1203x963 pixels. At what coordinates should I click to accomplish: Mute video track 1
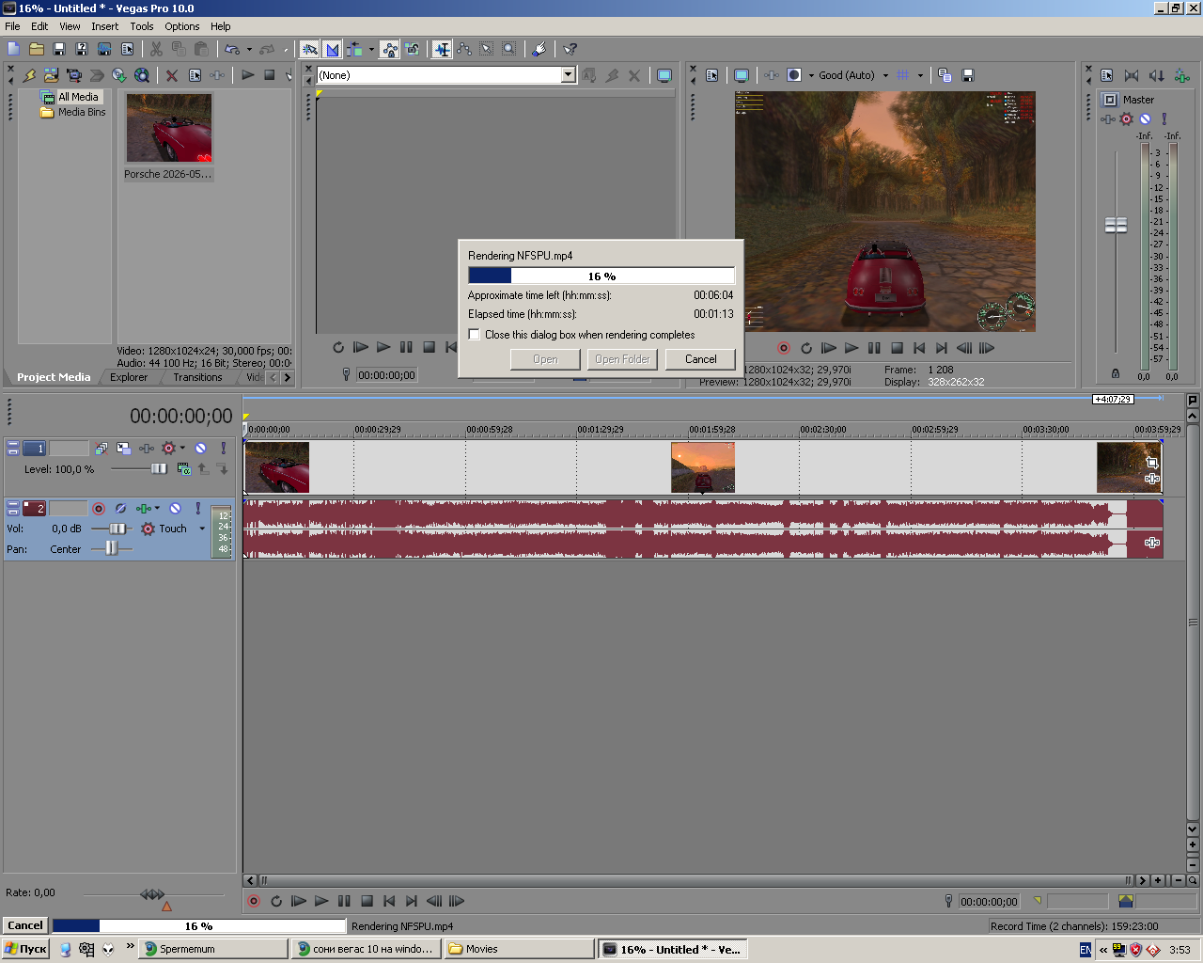coord(200,449)
